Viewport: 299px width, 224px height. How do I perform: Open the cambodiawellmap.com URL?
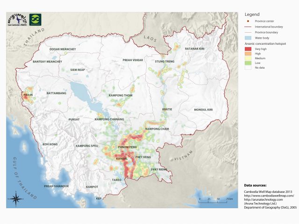[x=264, y=195]
